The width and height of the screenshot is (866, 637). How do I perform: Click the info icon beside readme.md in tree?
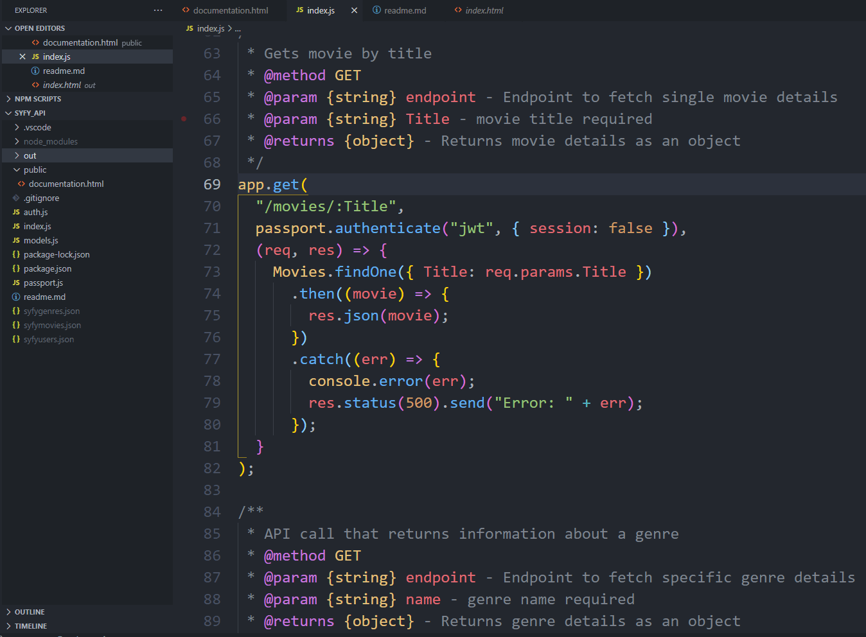(x=16, y=297)
